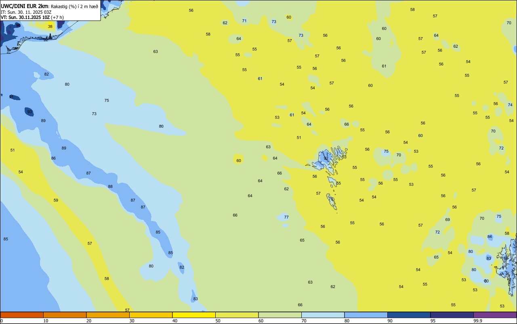This screenshot has width=517, height=324.
Task: Select the 60–70 pale green legend segment
Action: (280, 315)
